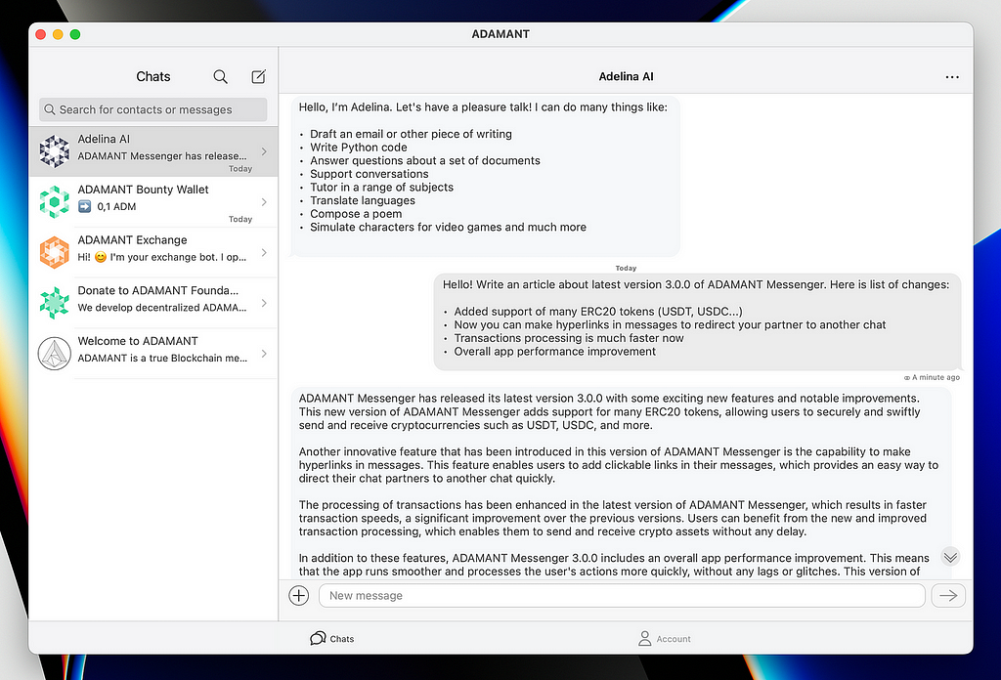Start a new chat with compose icon

(258, 76)
